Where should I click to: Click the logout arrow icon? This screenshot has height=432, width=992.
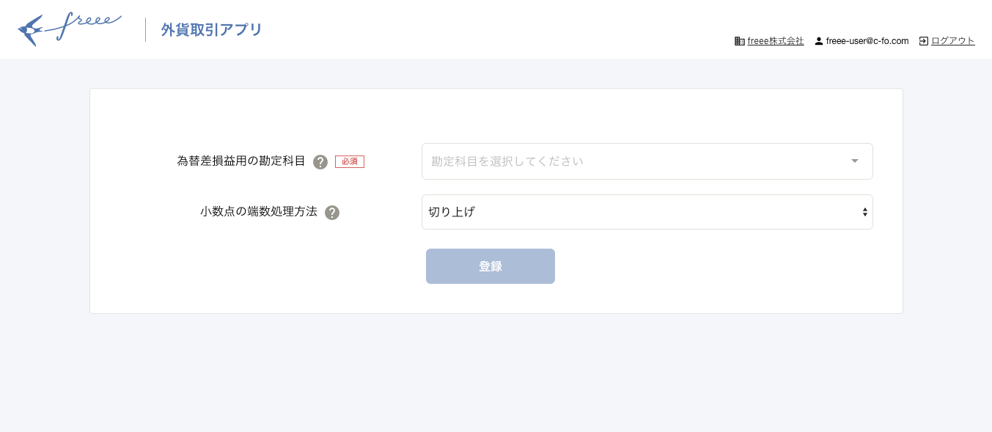click(x=924, y=41)
